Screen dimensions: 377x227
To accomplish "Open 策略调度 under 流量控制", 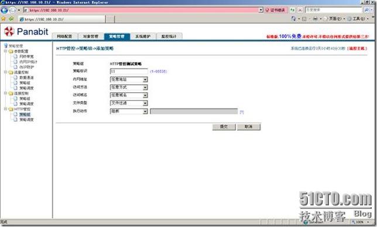I will click(26, 88).
